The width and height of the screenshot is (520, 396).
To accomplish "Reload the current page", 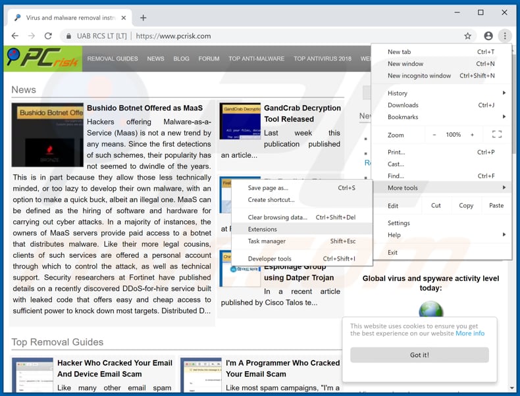I will [48, 36].
